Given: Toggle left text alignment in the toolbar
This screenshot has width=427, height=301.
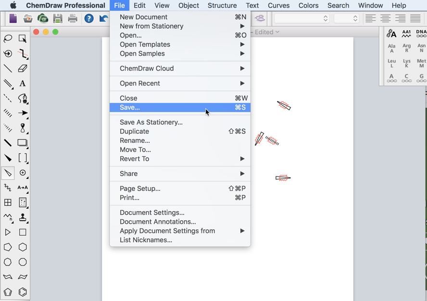Looking at the screenshot, I should (370, 18).
